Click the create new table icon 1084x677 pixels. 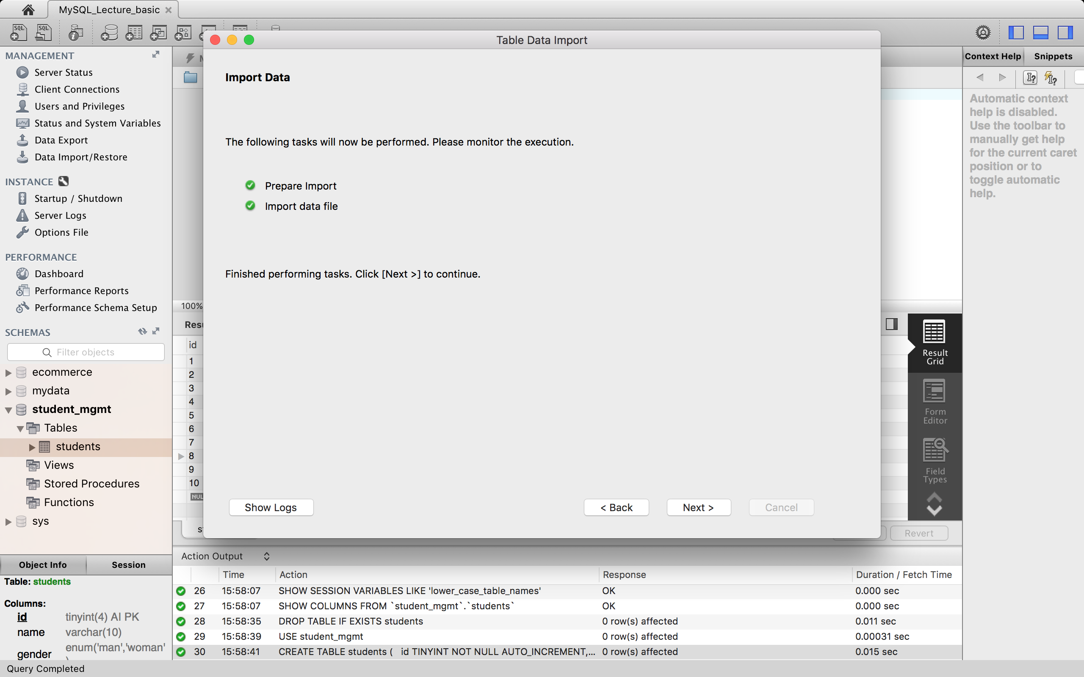click(x=133, y=33)
